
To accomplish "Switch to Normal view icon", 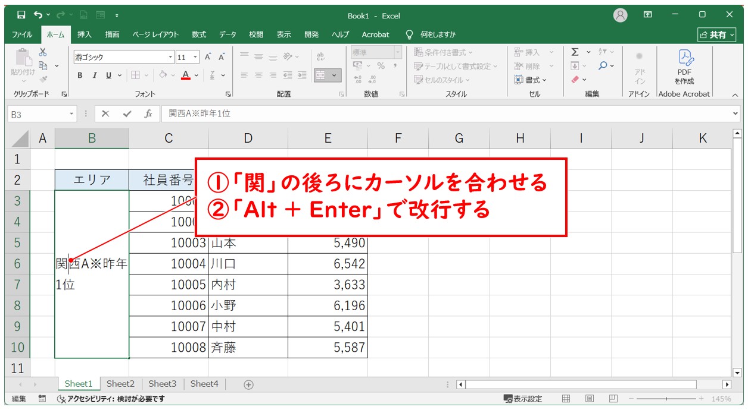I will tap(566, 399).
